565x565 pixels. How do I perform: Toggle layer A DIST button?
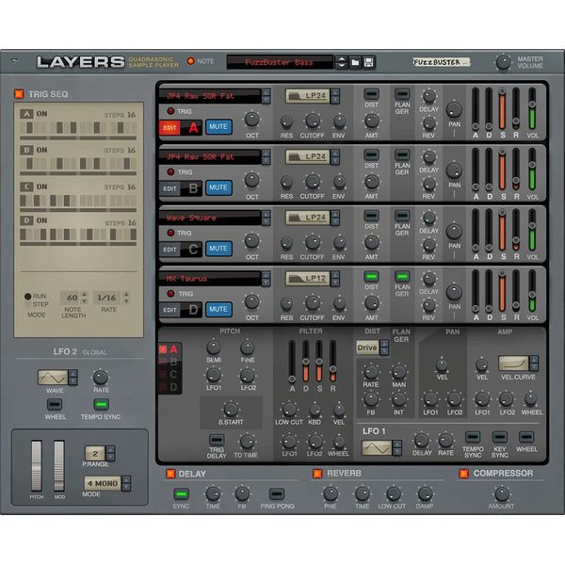pos(371,94)
